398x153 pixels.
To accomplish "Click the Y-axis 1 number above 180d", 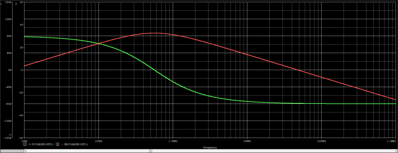I will 1,4.
